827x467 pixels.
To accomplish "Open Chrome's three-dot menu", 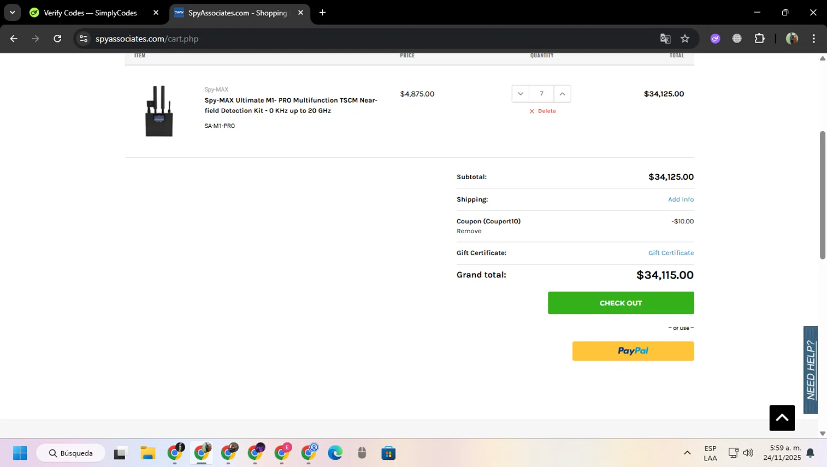I will point(814,39).
